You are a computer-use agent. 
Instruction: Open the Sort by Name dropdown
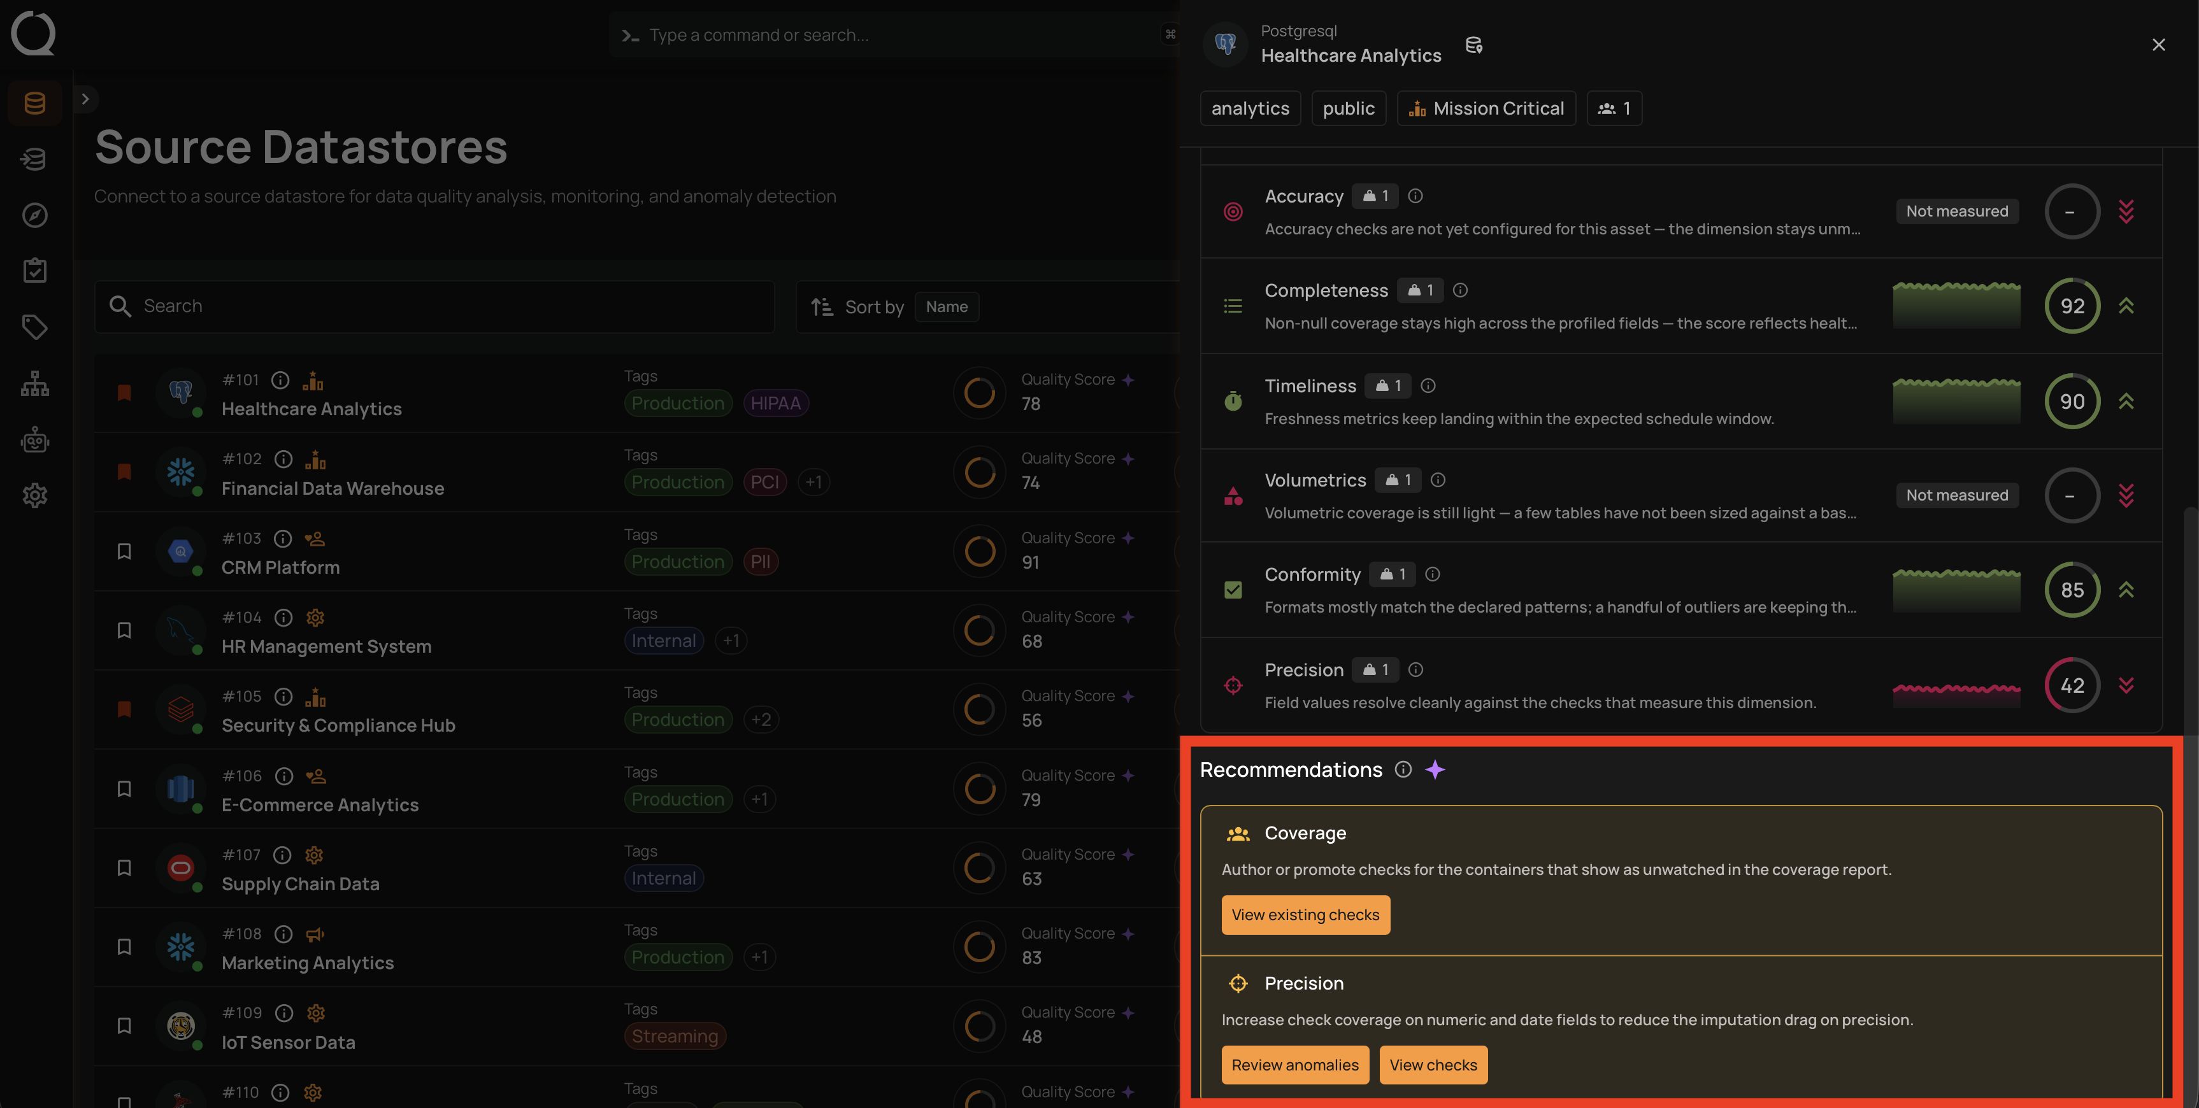(x=947, y=306)
